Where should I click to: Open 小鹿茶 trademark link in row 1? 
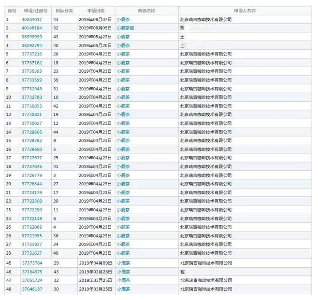click(123, 20)
